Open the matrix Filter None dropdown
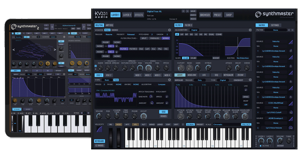Image resolution: width=303 pixels, height=156 pixels. 276,30
